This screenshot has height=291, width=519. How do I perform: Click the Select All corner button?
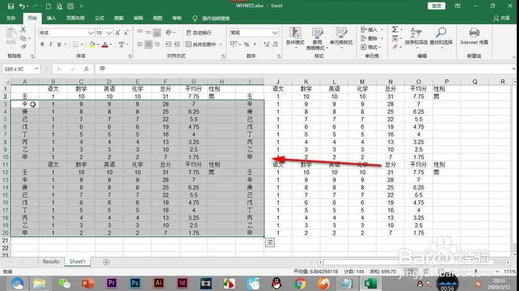tap(6, 82)
